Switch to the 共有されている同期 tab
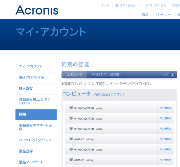Screen dimensions: 180x167 click(x=105, y=75)
